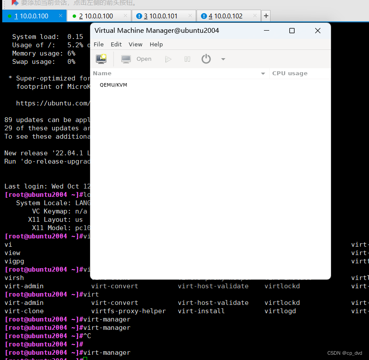Viewport: 369px width, 360px height.
Task: Open the Help menu
Action: tap(156, 45)
